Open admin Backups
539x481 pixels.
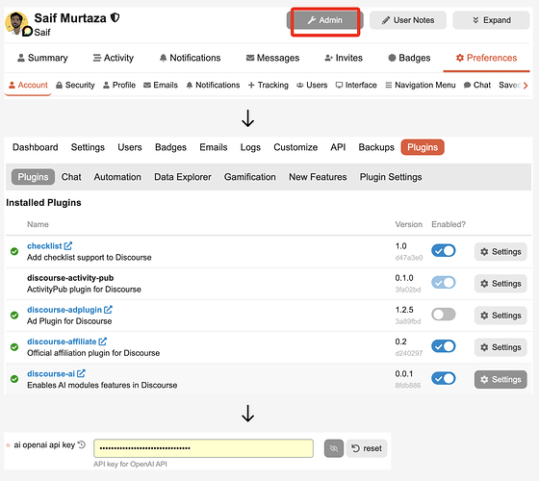pos(376,147)
